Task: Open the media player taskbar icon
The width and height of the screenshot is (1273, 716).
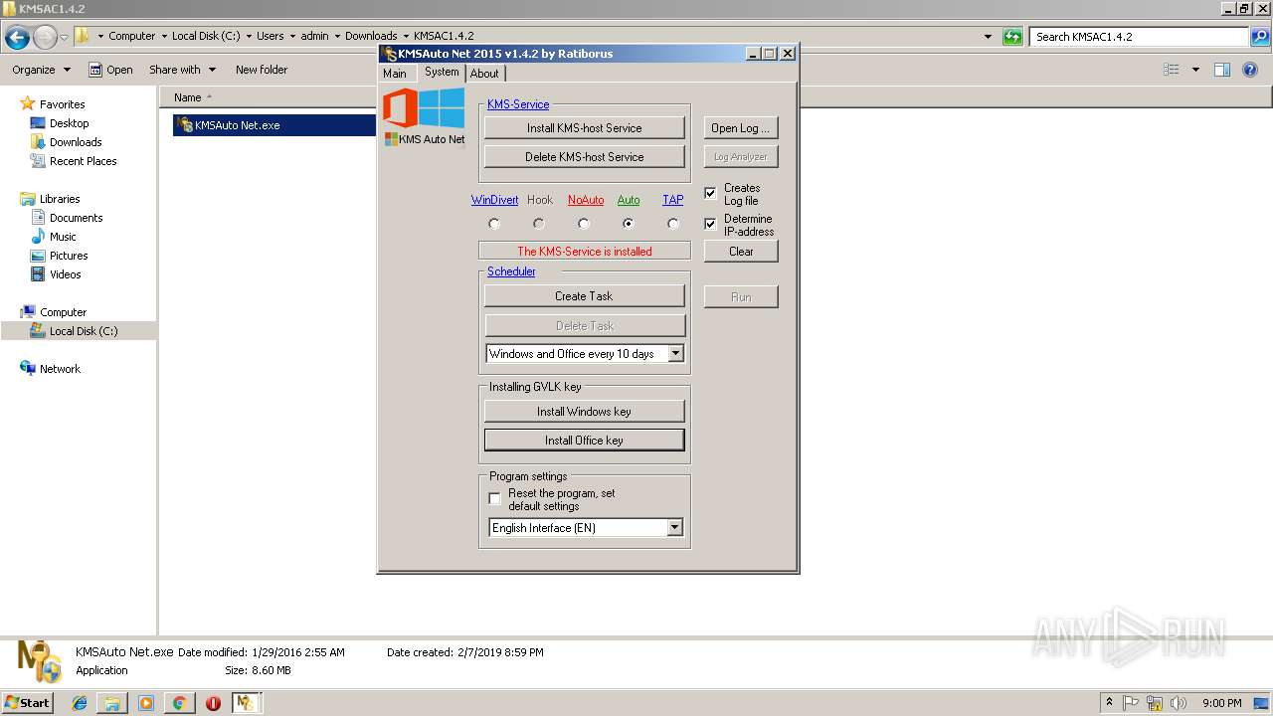Action: click(146, 703)
